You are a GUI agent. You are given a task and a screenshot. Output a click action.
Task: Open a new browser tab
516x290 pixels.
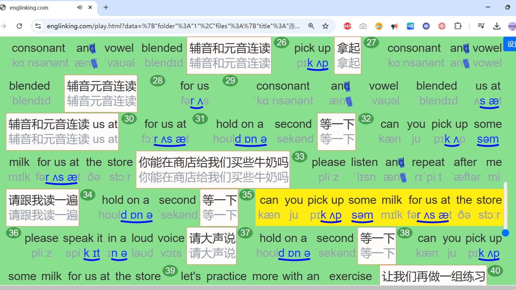pyautogui.click(x=106, y=7)
